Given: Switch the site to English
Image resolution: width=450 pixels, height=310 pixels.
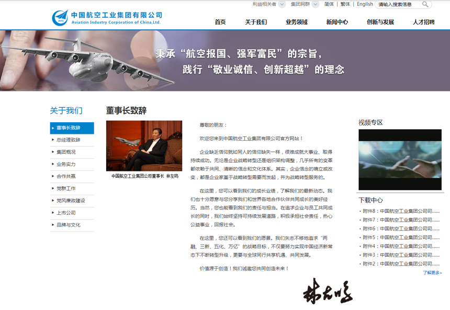Looking at the screenshot, I should pos(365,4).
